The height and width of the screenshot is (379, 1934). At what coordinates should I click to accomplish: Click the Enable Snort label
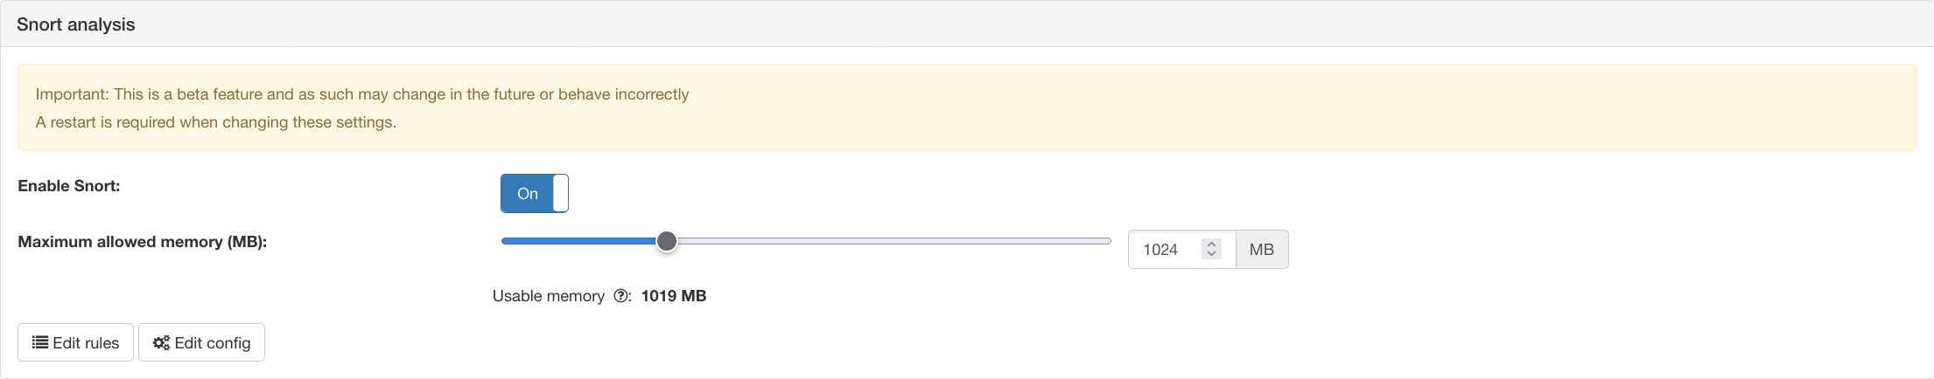69,186
